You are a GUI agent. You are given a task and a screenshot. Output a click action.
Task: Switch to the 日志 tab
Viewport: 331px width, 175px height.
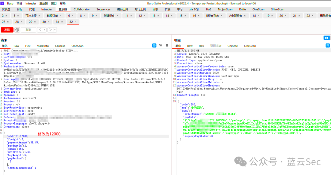[x=155, y=9]
